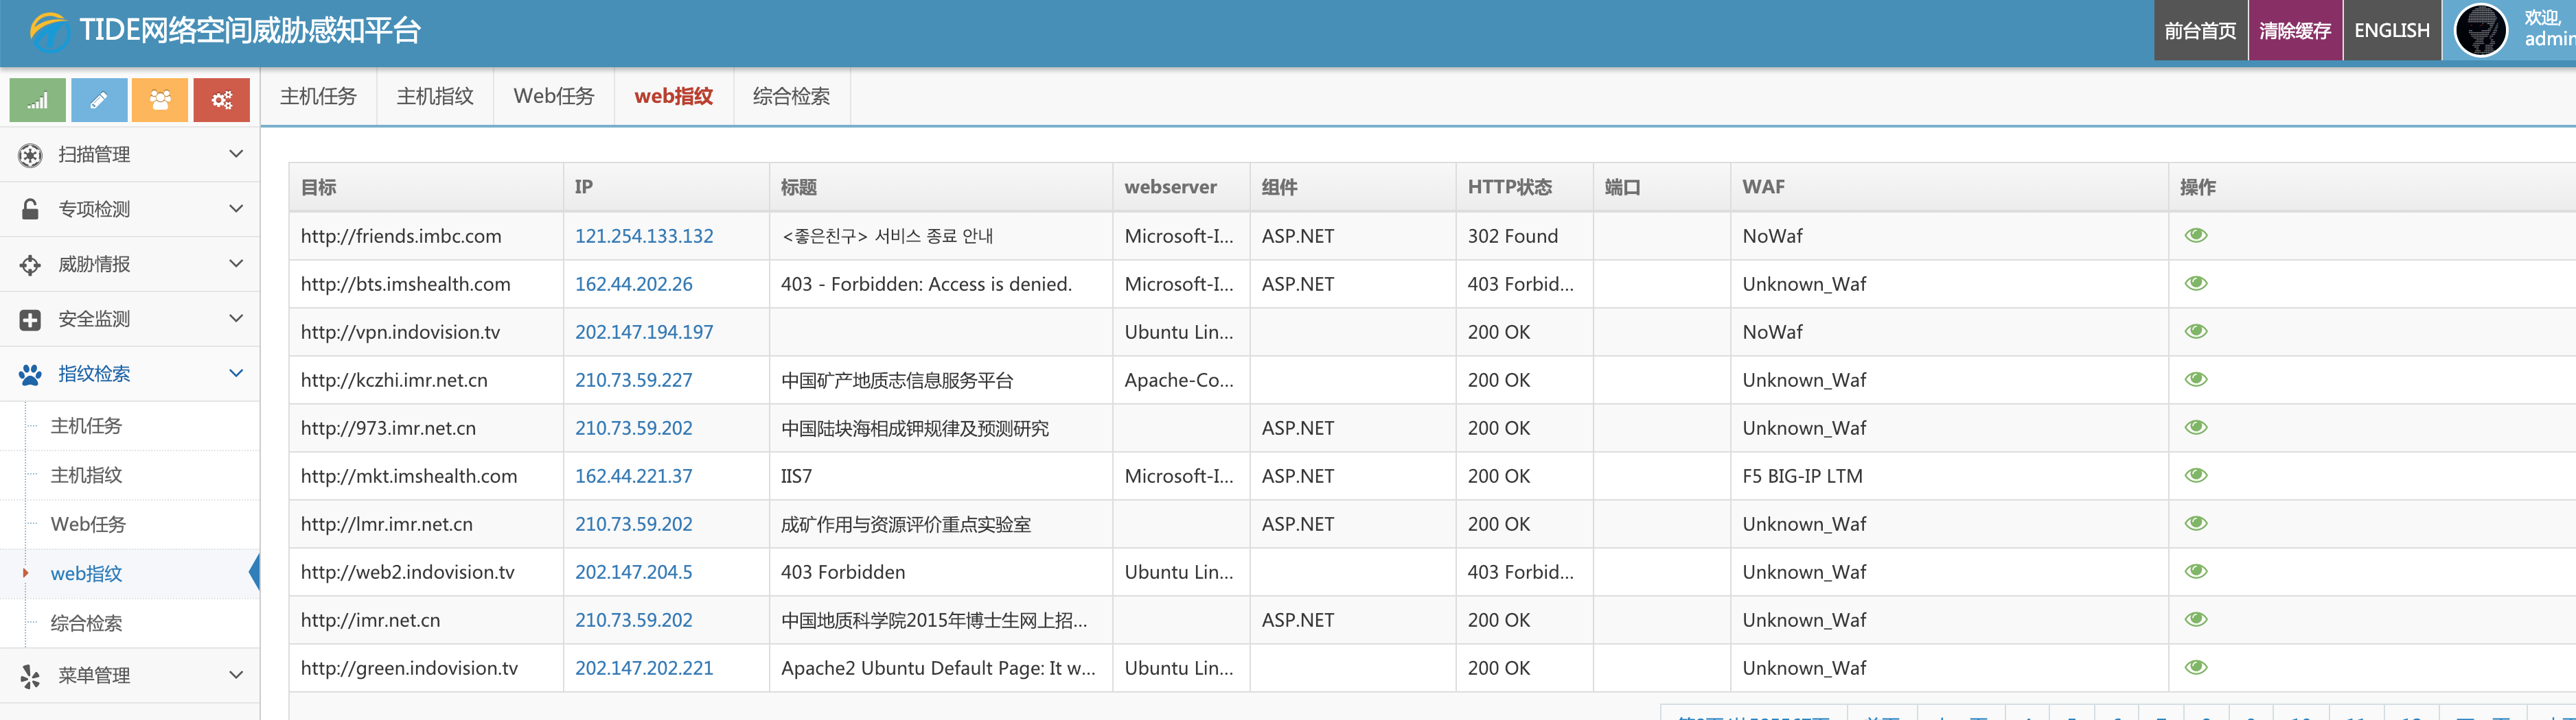2576x720 pixels.
Task: Click the 302 Found status cell
Action: (x=1524, y=237)
